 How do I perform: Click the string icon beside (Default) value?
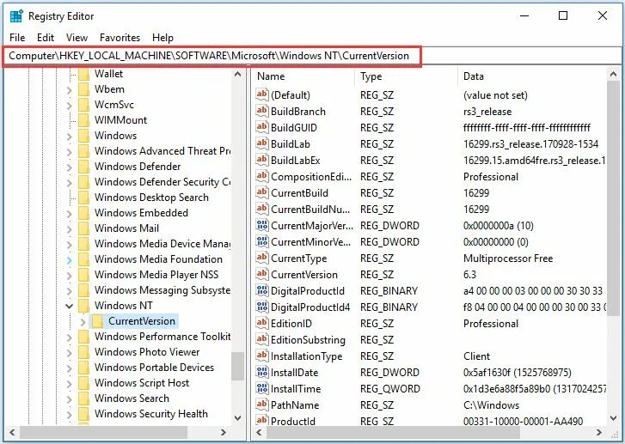tap(262, 94)
